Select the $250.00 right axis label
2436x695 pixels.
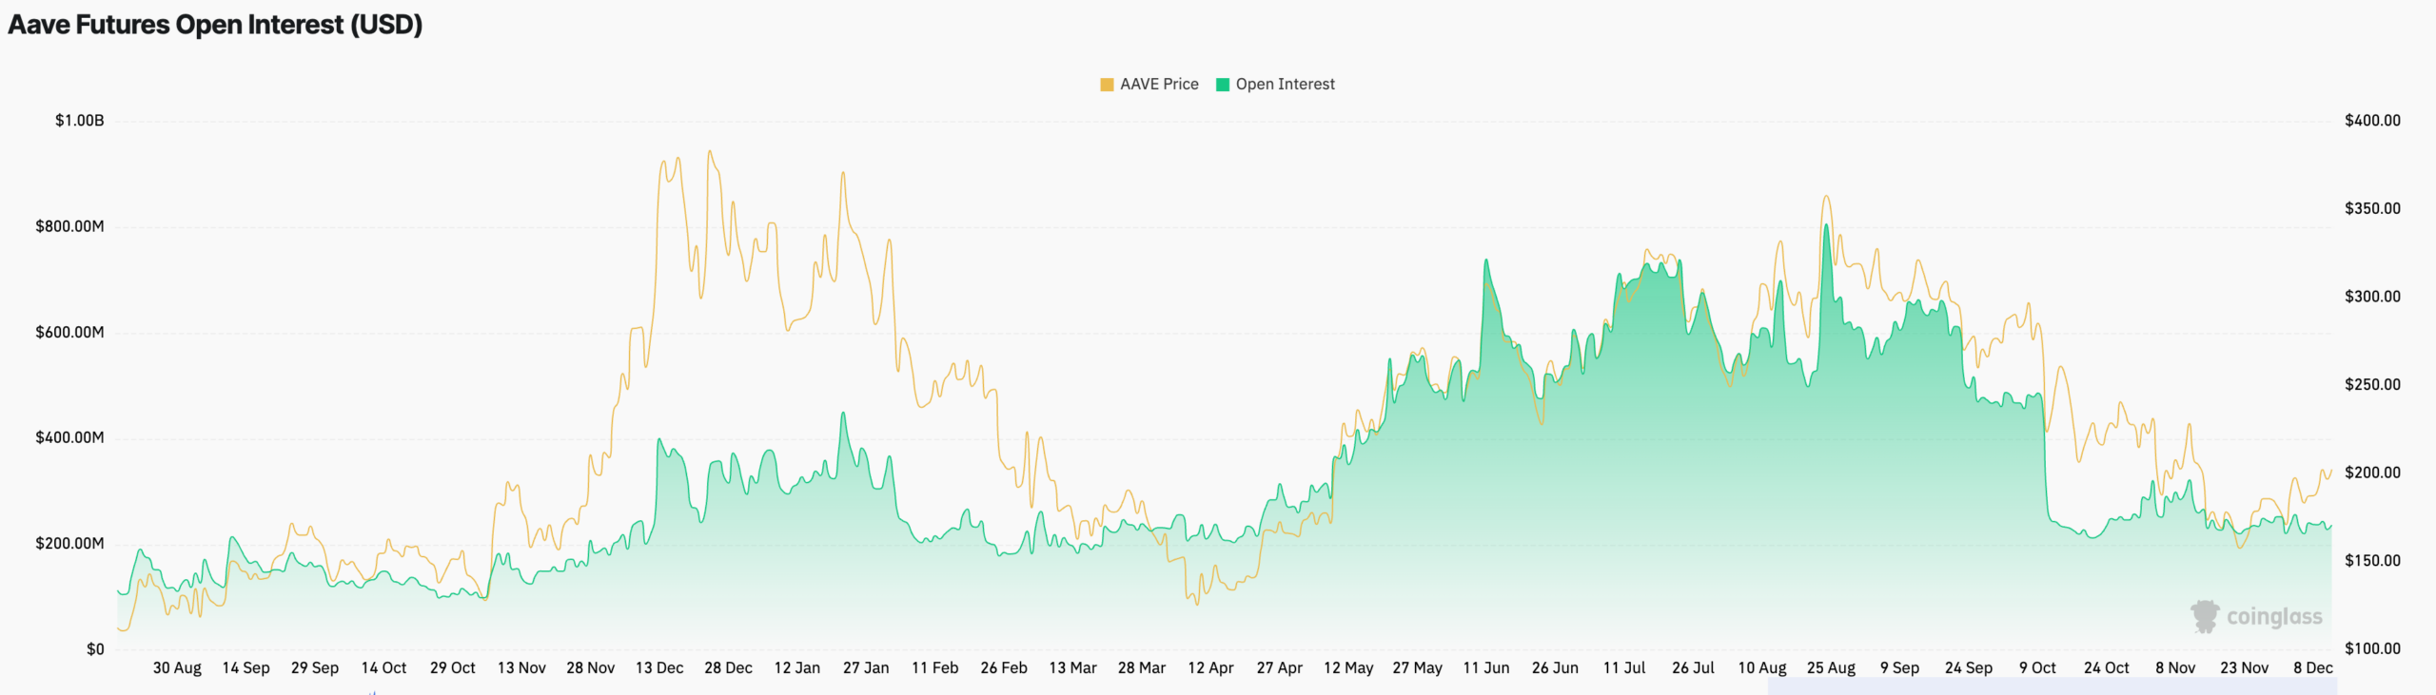point(2372,385)
